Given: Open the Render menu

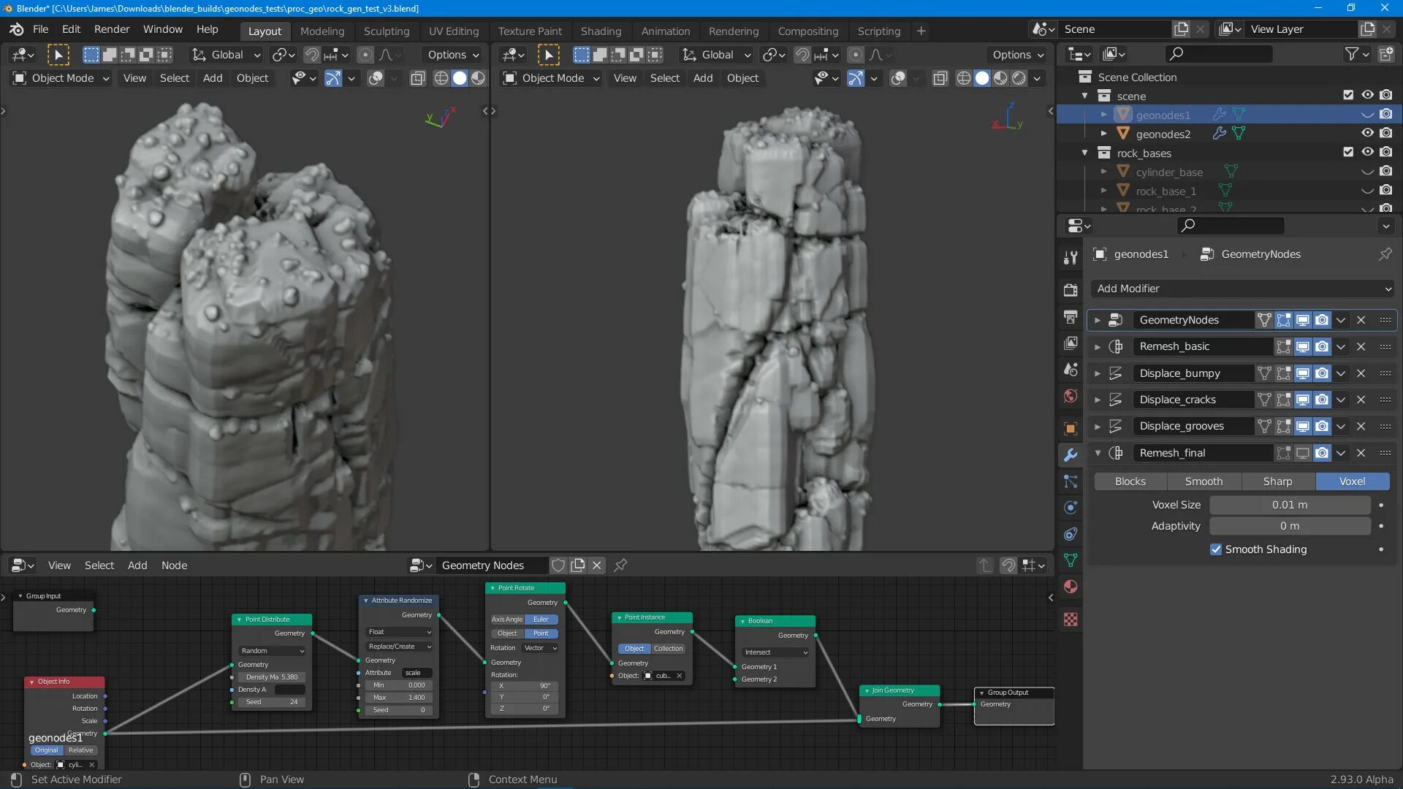Looking at the screenshot, I should point(112,29).
